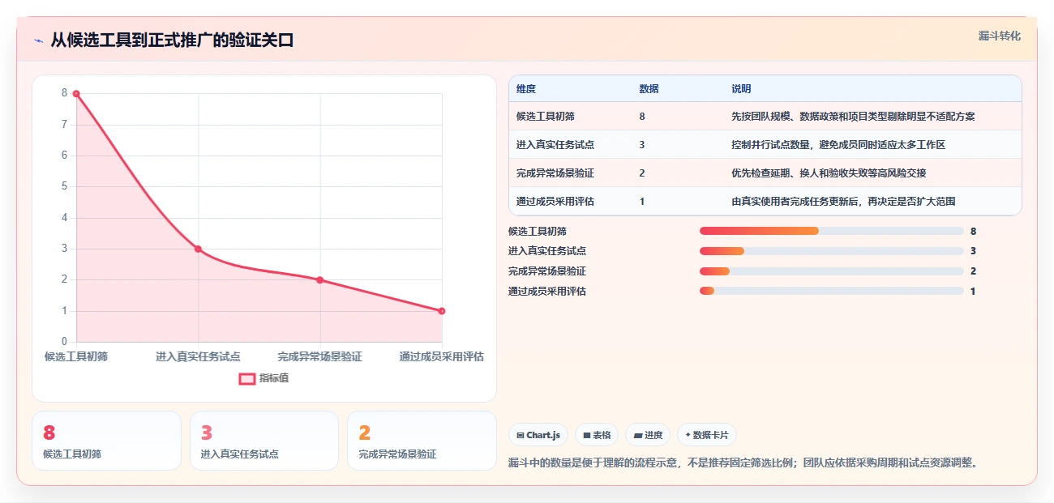This screenshot has height=503, width=1054.
Task: Click the 表格 chip
Action: click(597, 435)
